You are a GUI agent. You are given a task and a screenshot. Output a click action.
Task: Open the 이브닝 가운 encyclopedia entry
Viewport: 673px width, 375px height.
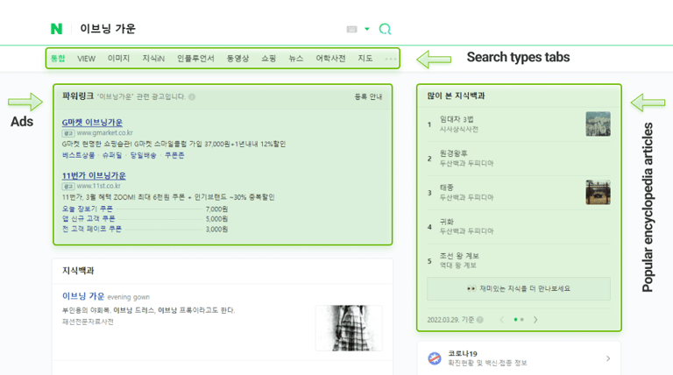pos(83,296)
